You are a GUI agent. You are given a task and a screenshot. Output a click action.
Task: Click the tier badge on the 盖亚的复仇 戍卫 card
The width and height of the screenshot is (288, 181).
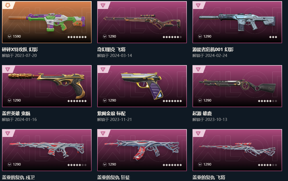[x=8, y=133]
